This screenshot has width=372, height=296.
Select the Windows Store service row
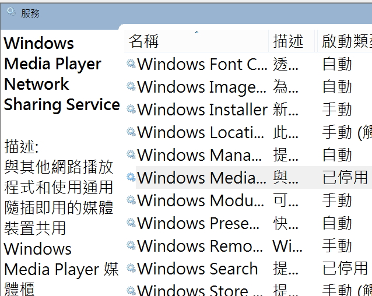pos(248,290)
